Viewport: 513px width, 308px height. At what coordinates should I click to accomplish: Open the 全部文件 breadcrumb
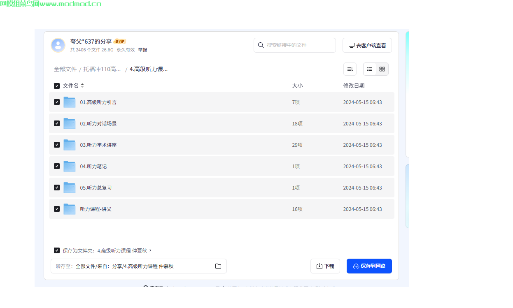(65, 69)
